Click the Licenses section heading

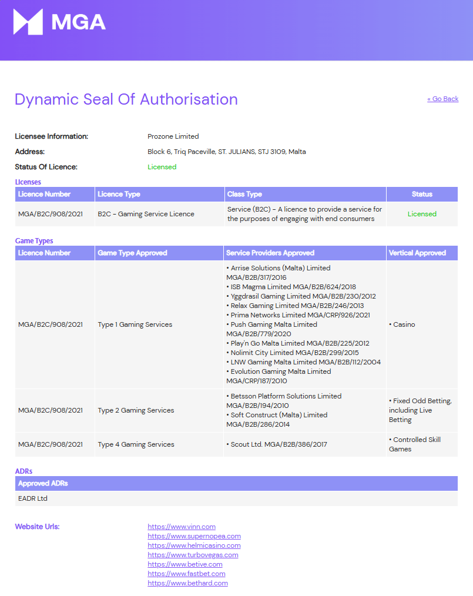click(28, 182)
